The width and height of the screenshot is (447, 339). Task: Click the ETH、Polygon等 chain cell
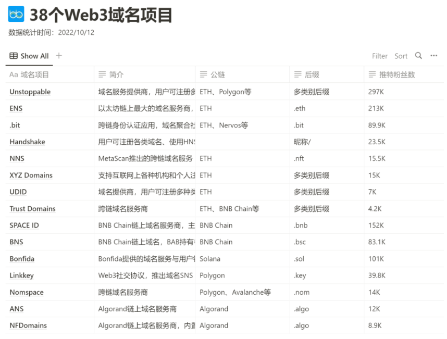(243, 92)
